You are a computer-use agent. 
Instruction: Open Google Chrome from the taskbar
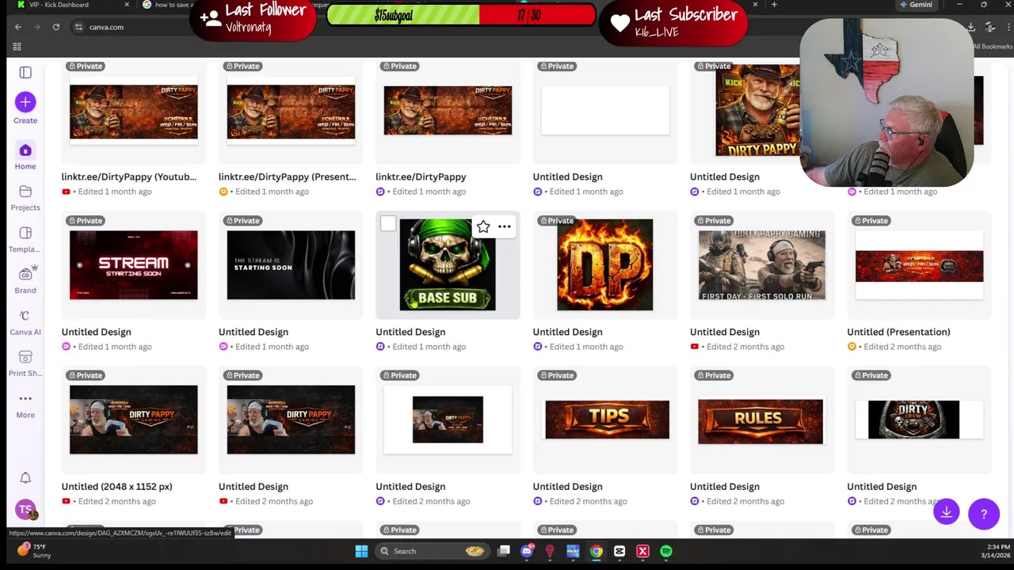point(597,551)
